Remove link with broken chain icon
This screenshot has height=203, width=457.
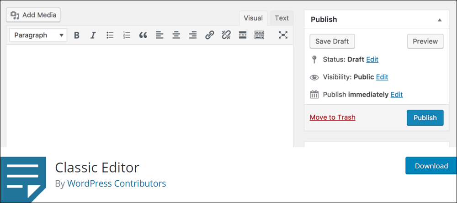226,36
